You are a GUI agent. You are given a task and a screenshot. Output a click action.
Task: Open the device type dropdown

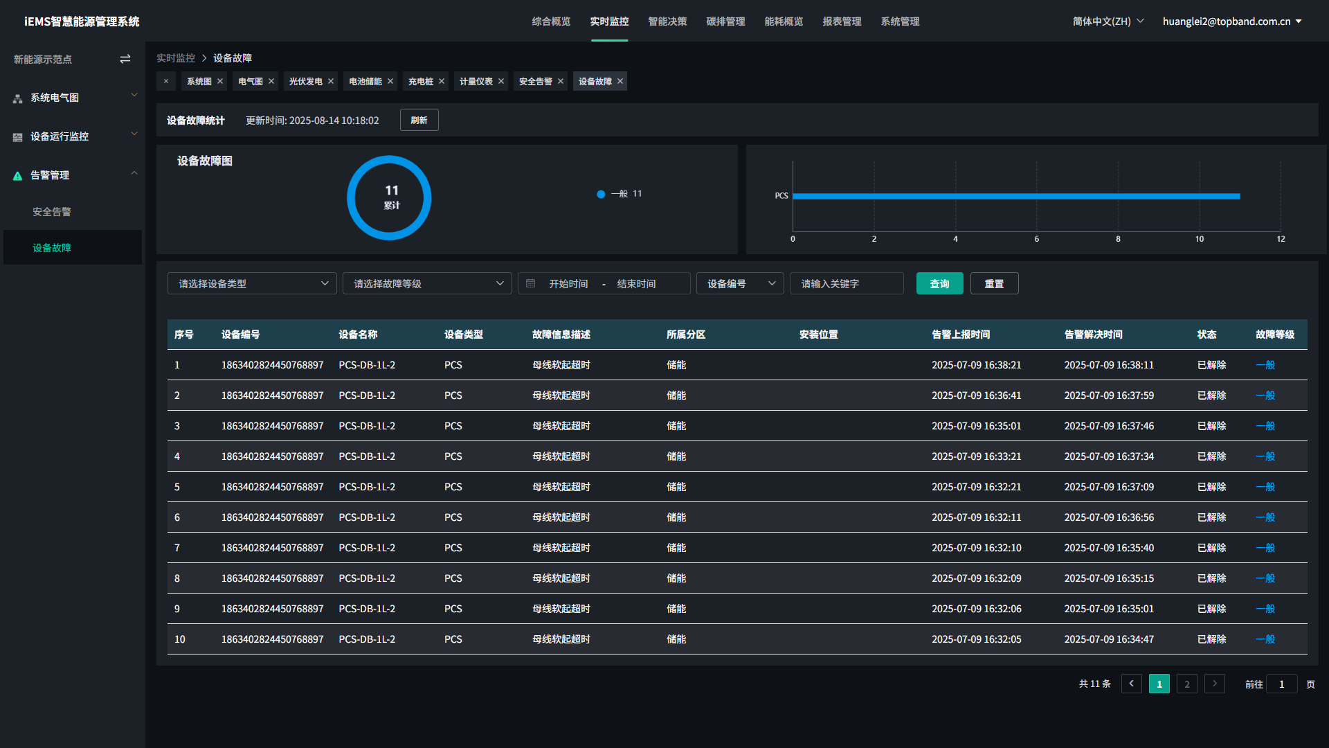pyautogui.click(x=252, y=283)
